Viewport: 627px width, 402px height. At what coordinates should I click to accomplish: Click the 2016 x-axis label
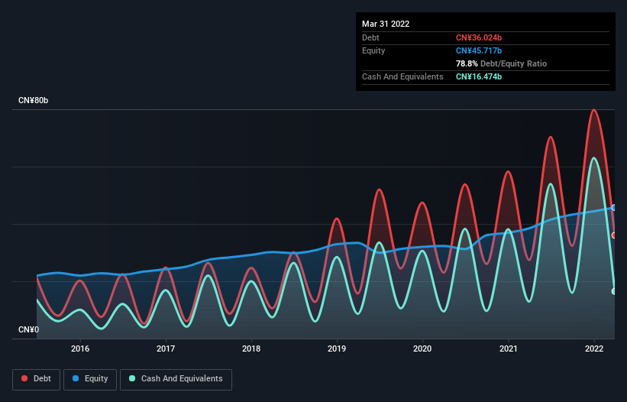(80, 349)
